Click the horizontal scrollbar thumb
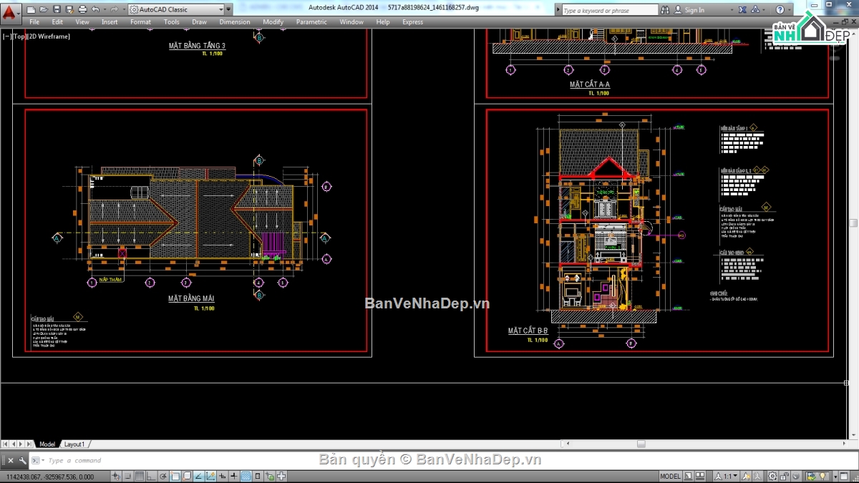 [641, 444]
